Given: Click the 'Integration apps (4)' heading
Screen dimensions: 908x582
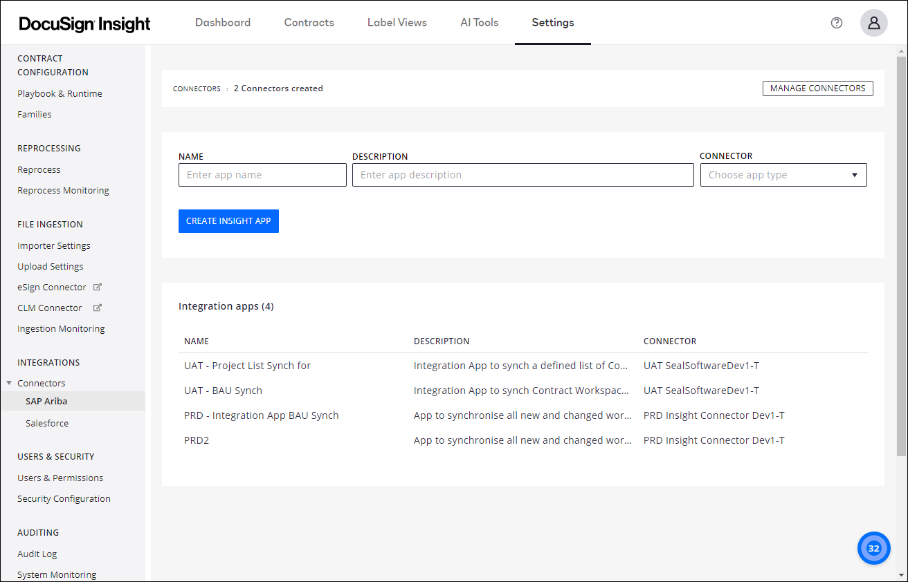Looking at the screenshot, I should click(x=226, y=306).
